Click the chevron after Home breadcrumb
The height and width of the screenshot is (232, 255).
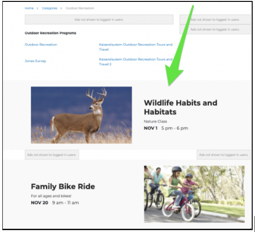[37, 8]
